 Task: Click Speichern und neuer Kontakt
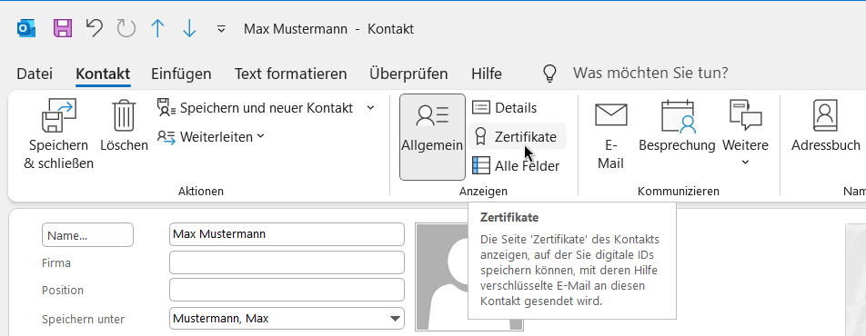click(255, 107)
